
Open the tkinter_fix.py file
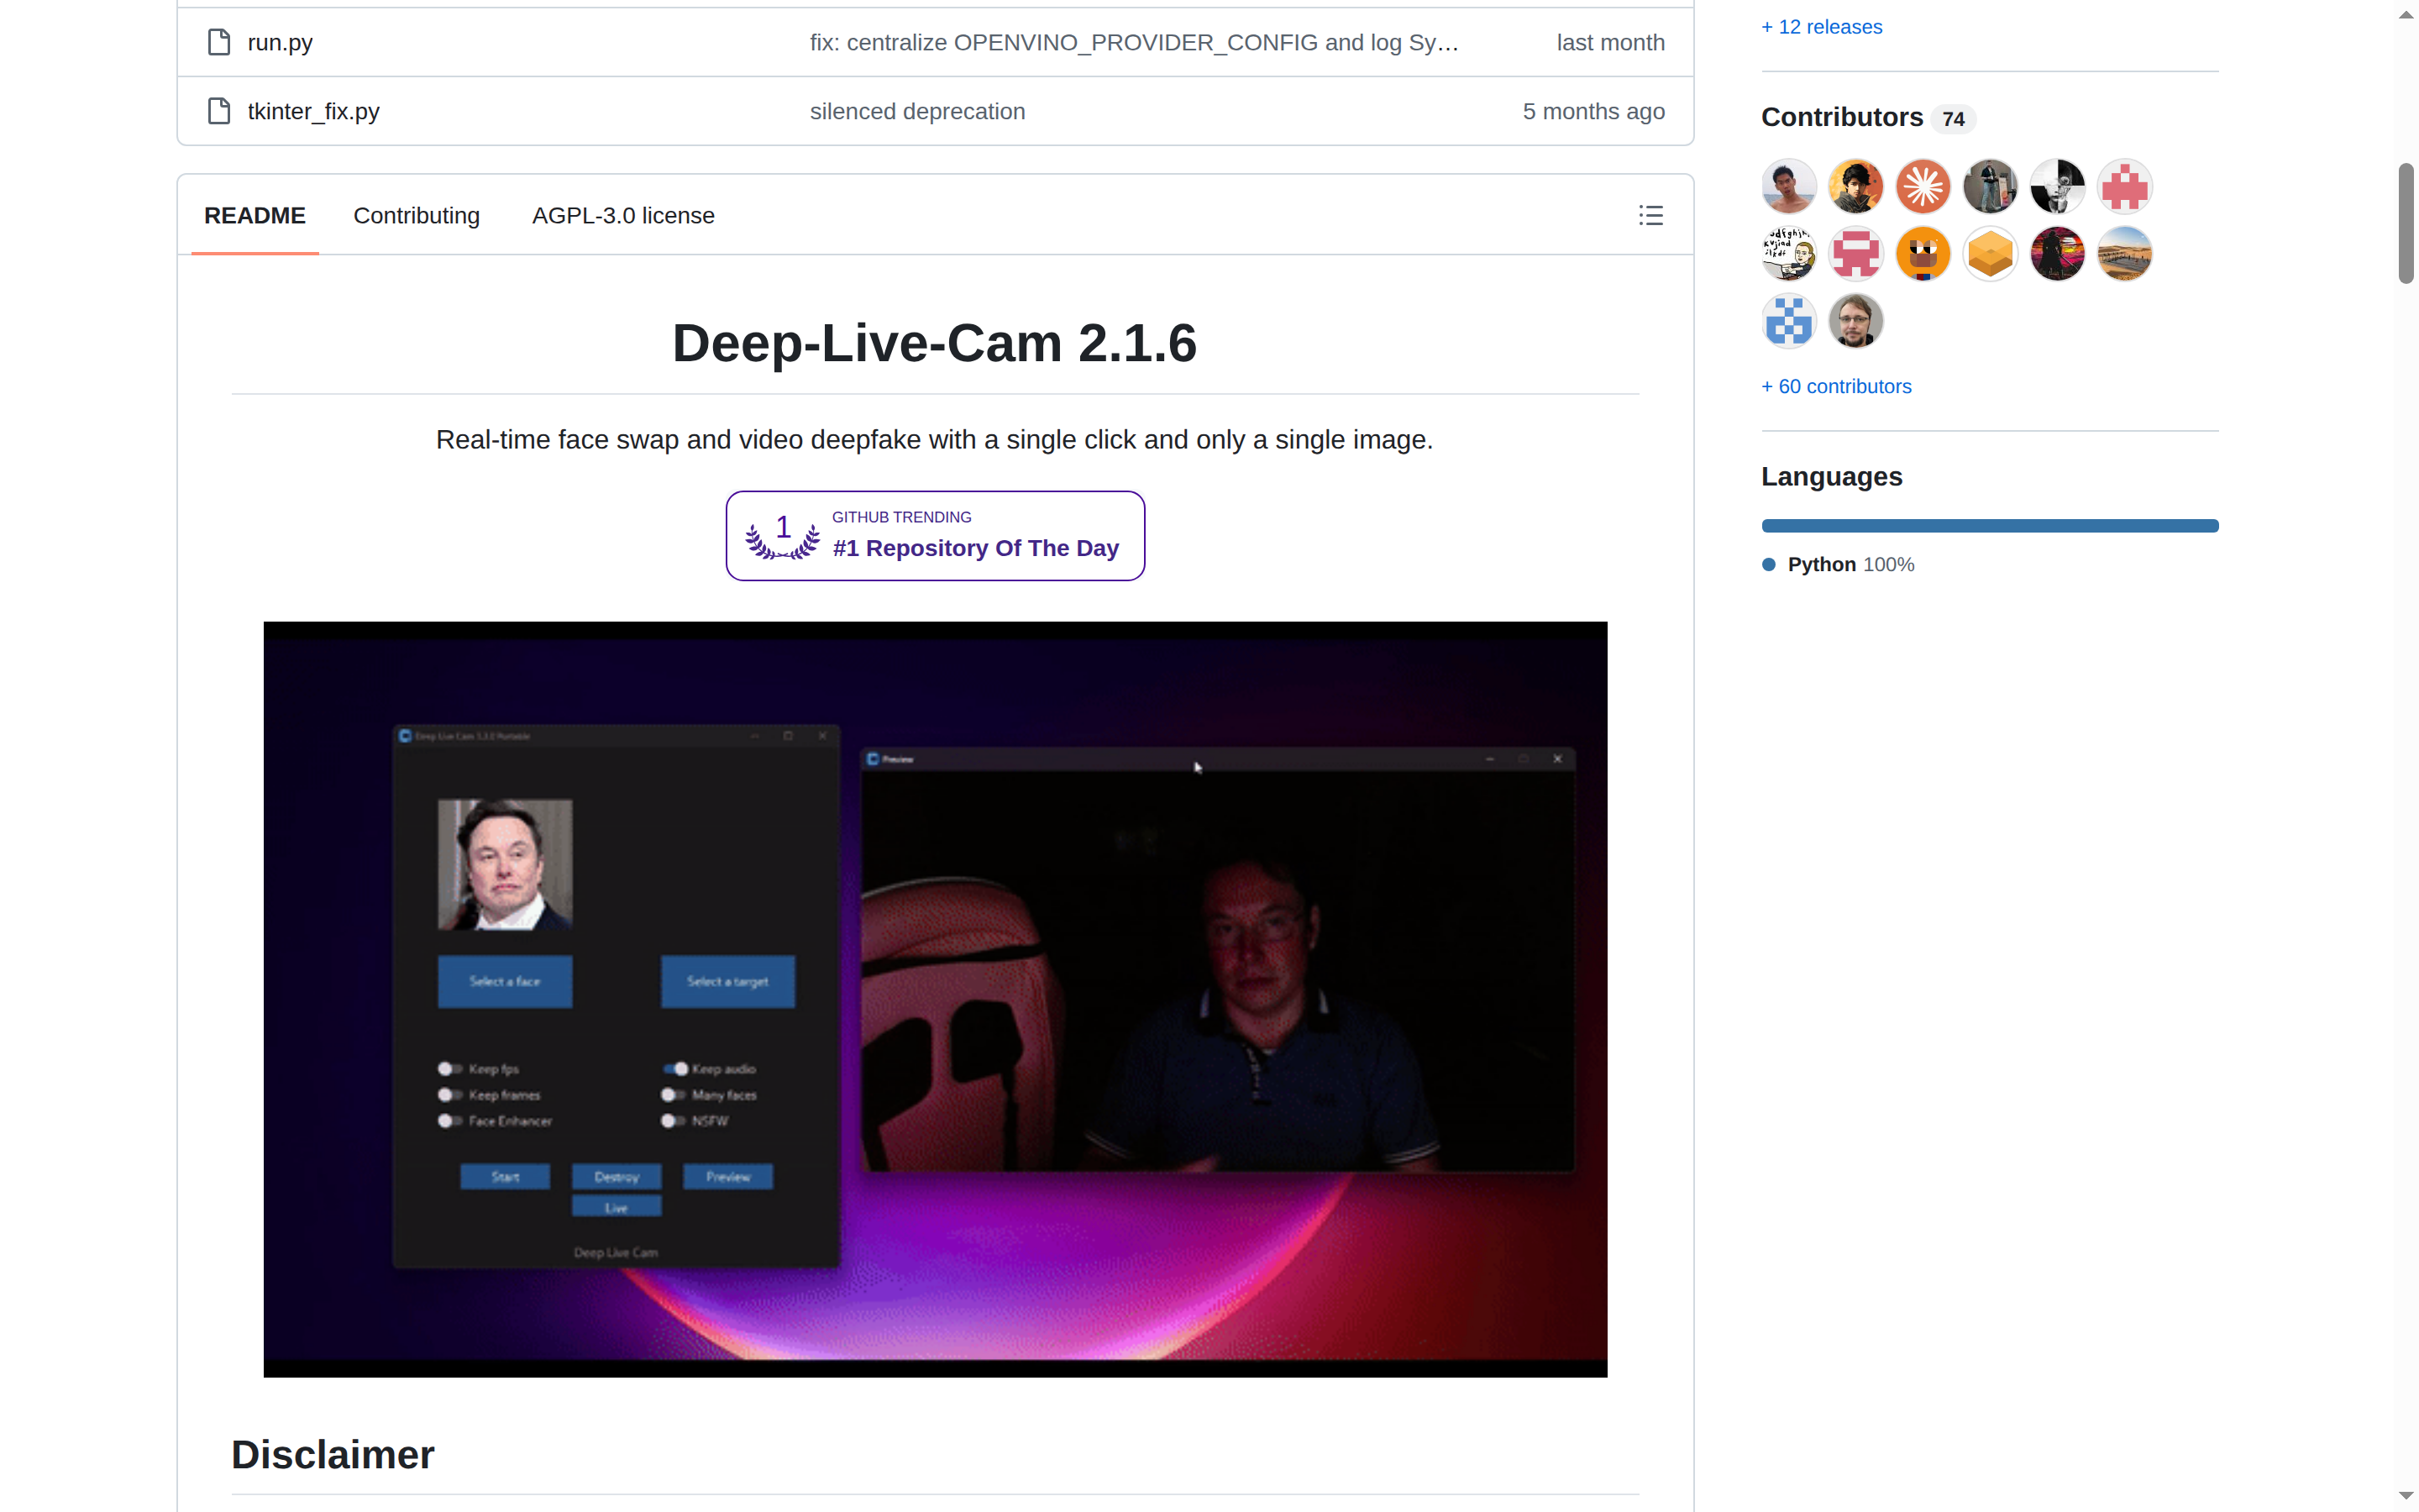(x=314, y=111)
